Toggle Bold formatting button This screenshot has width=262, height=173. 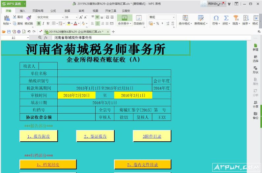coord(39,23)
